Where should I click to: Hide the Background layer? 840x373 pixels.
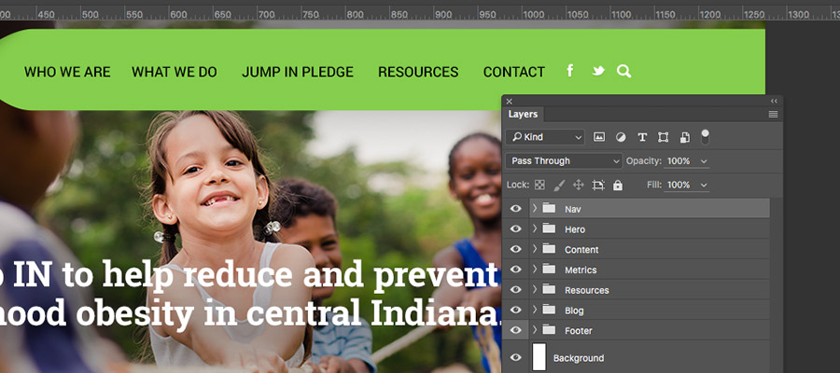coord(515,358)
